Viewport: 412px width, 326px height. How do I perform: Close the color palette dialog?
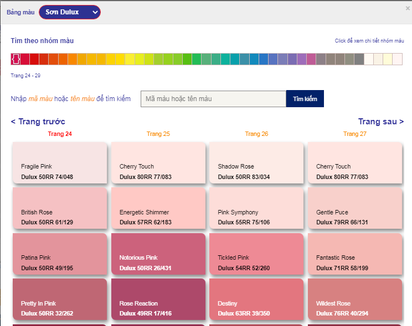tap(408, 8)
